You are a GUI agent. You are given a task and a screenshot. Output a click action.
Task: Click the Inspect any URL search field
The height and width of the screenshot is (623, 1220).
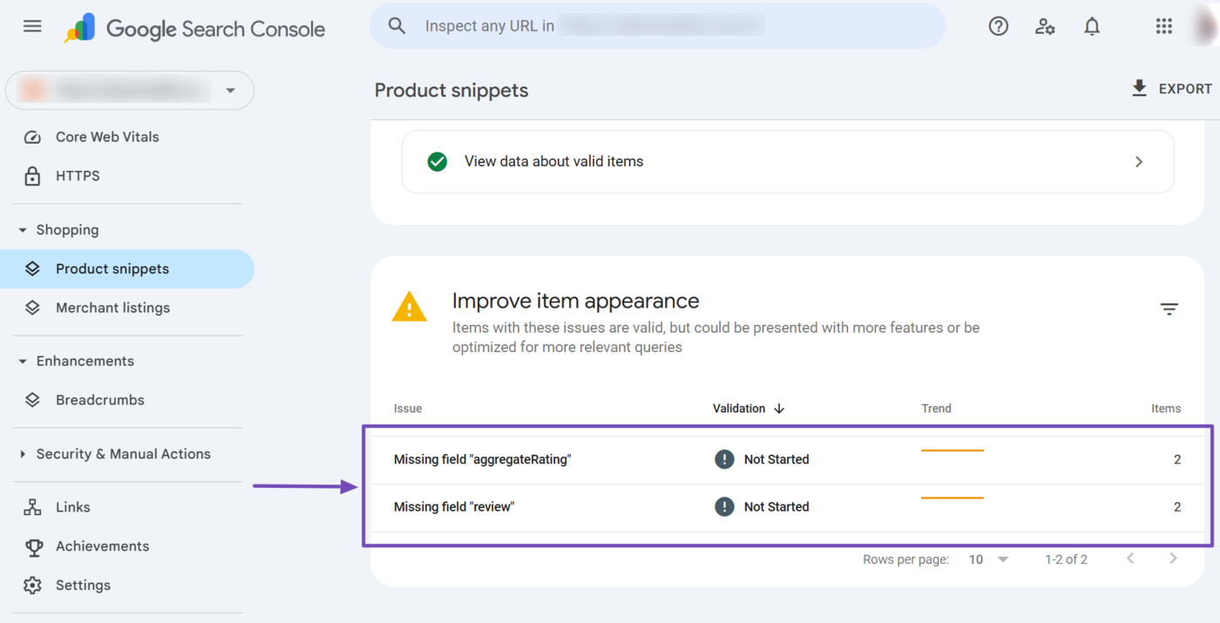tap(658, 26)
